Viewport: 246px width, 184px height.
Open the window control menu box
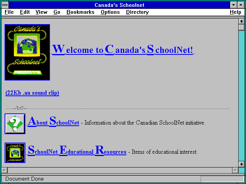coord(5,5)
